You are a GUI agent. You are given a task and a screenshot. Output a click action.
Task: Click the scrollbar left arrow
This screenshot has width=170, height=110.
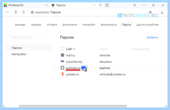4,106
